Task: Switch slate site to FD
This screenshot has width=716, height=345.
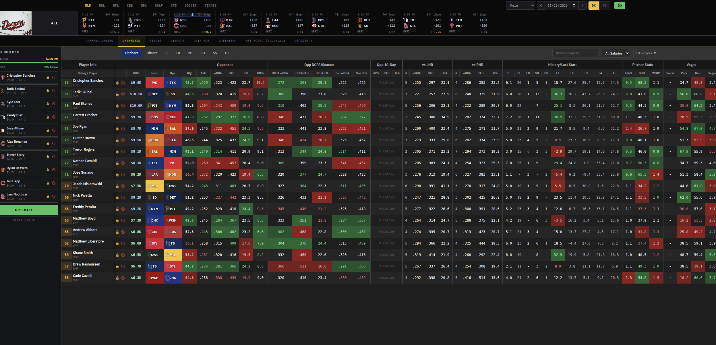Action: tap(605, 5)
